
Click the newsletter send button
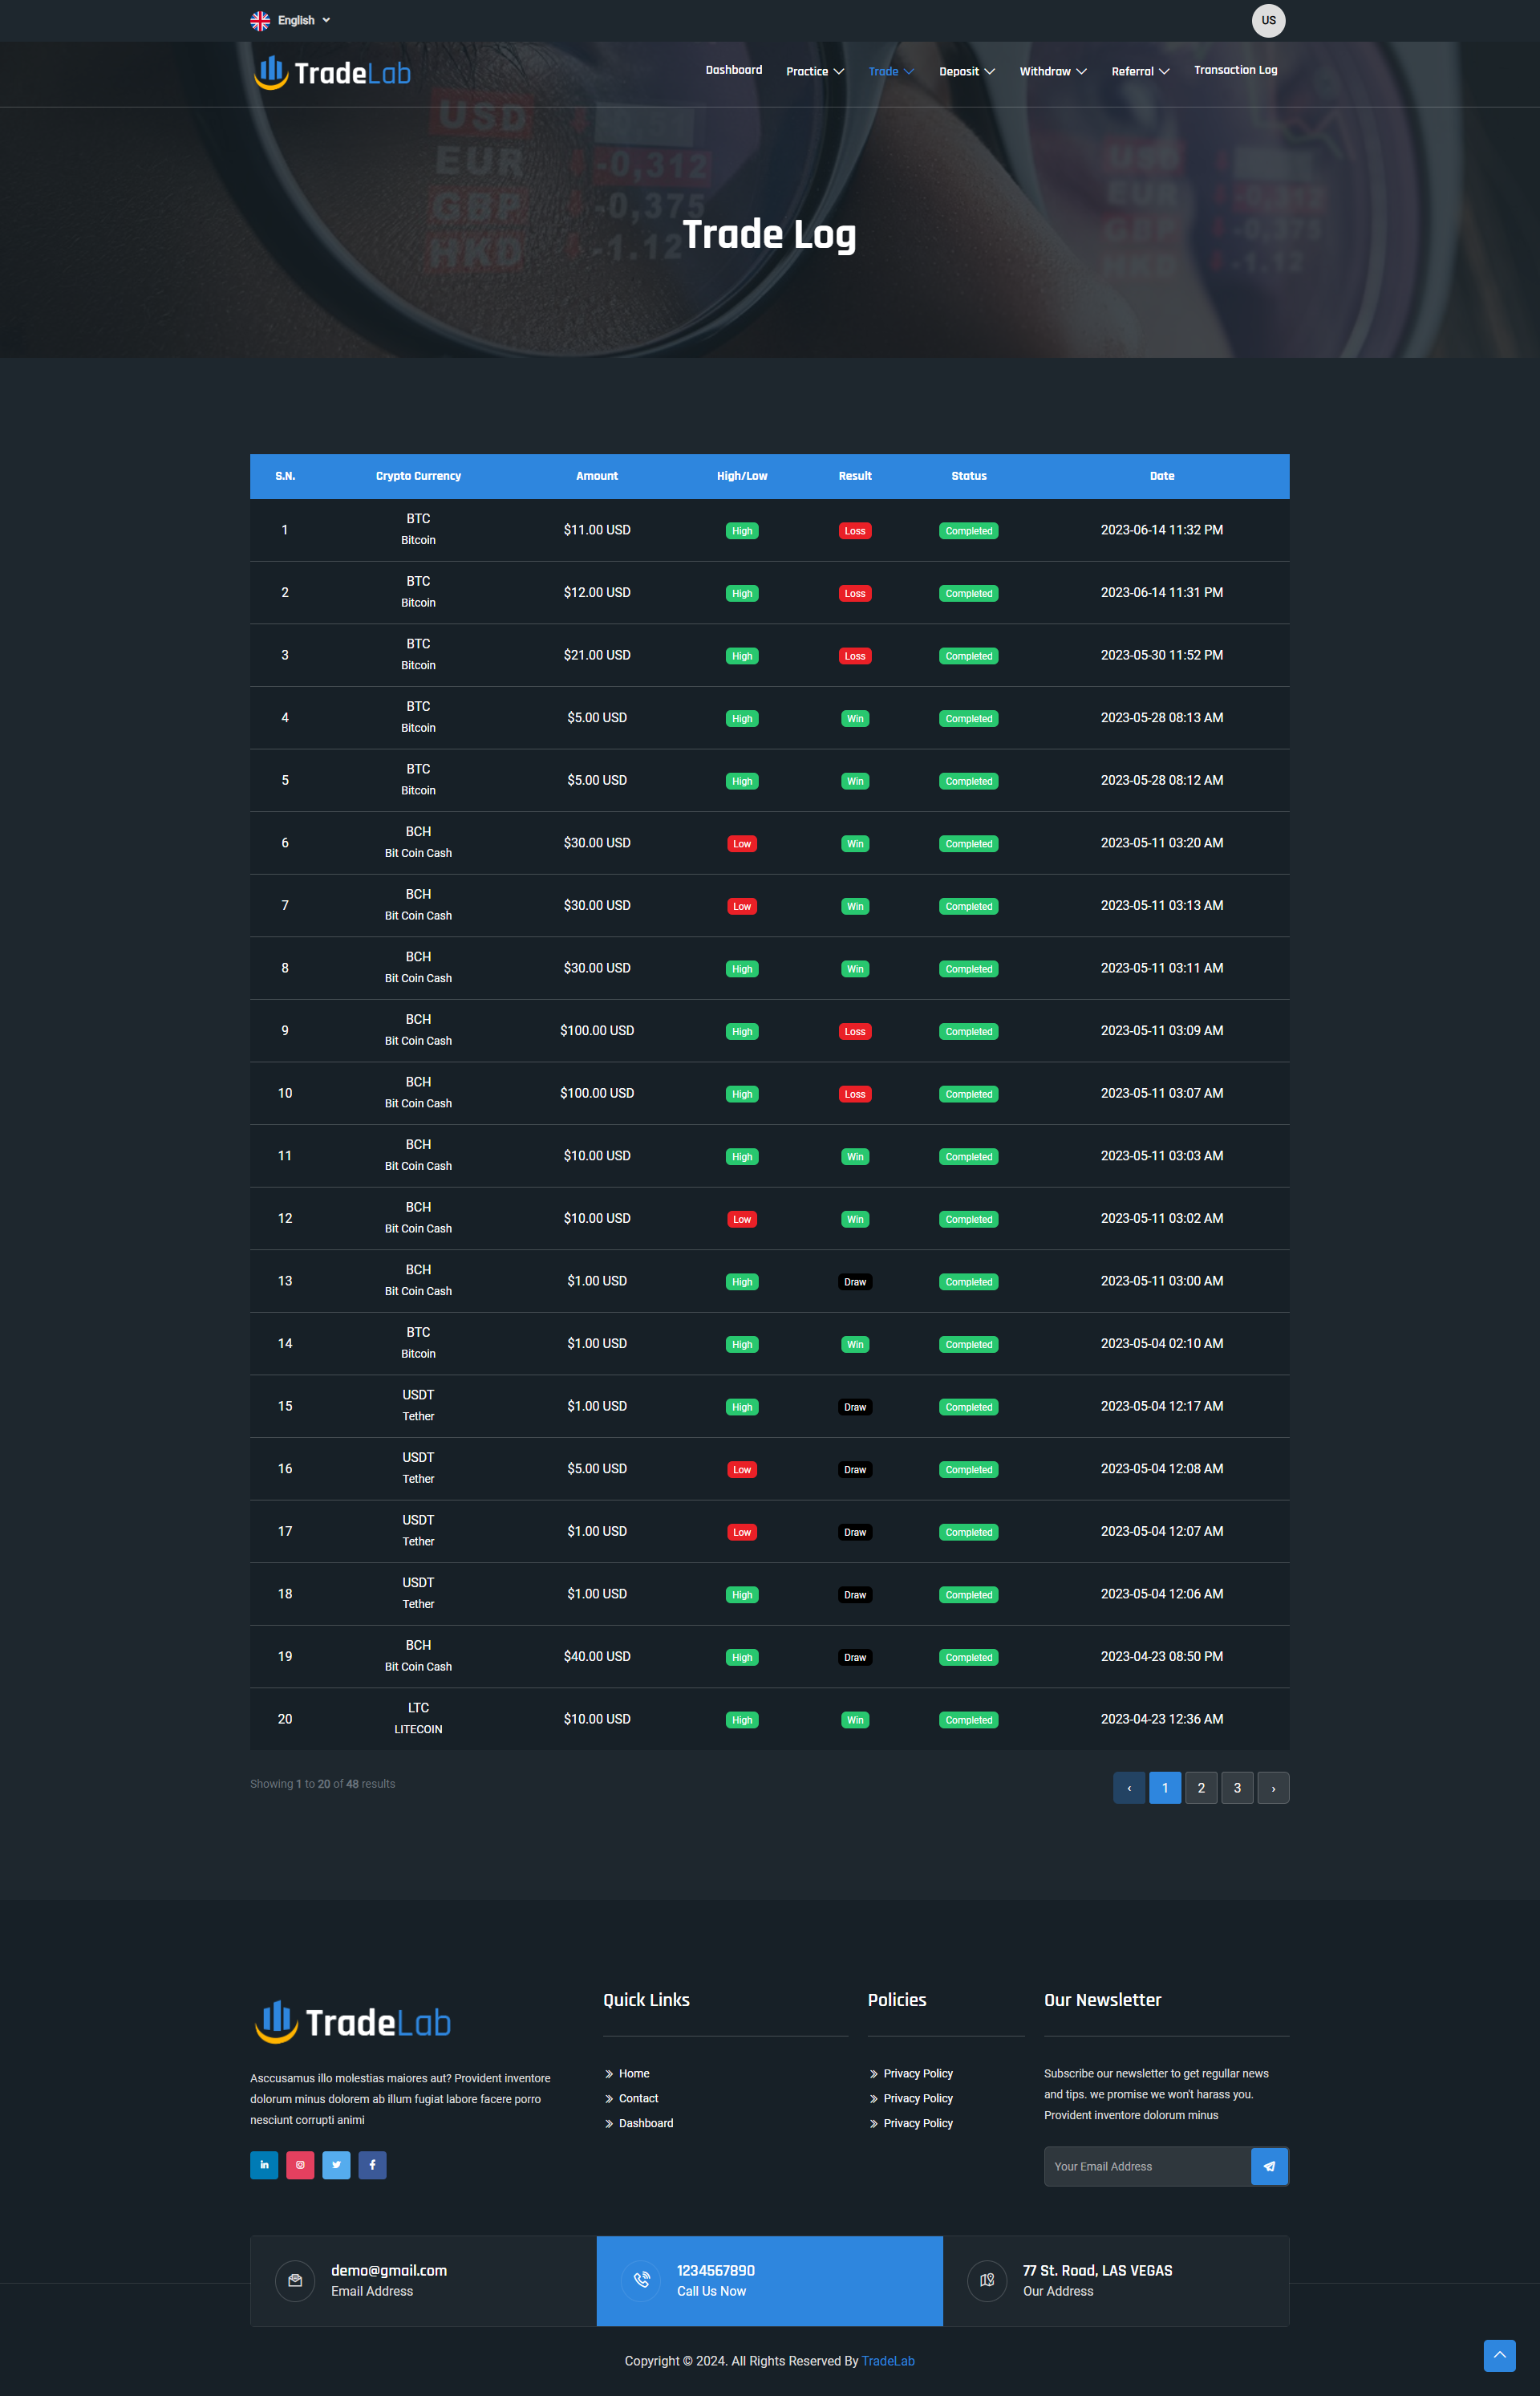pos(1269,2166)
